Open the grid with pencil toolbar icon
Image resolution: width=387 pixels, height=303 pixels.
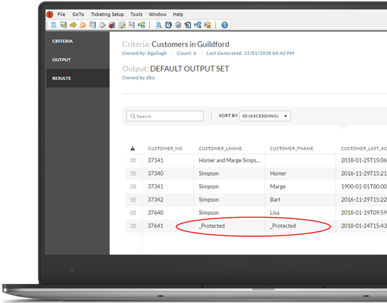click(122, 25)
